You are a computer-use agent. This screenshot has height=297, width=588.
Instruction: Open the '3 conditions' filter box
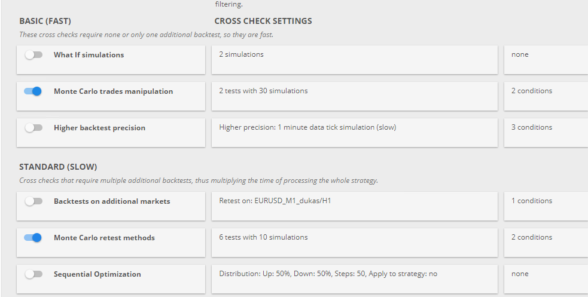[546, 133]
